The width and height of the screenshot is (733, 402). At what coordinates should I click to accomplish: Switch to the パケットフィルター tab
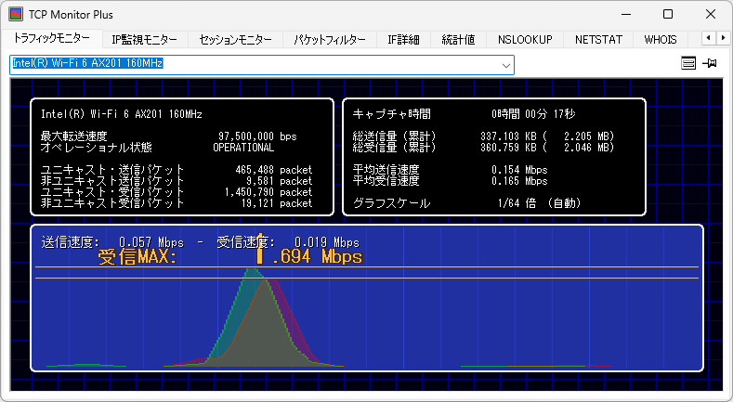pos(330,40)
